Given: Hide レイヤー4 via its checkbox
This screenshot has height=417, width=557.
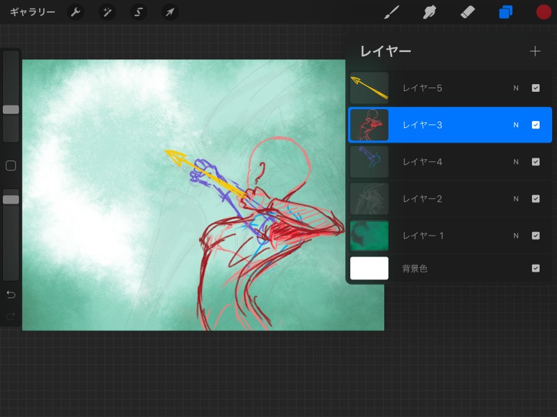Looking at the screenshot, I should point(535,162).
